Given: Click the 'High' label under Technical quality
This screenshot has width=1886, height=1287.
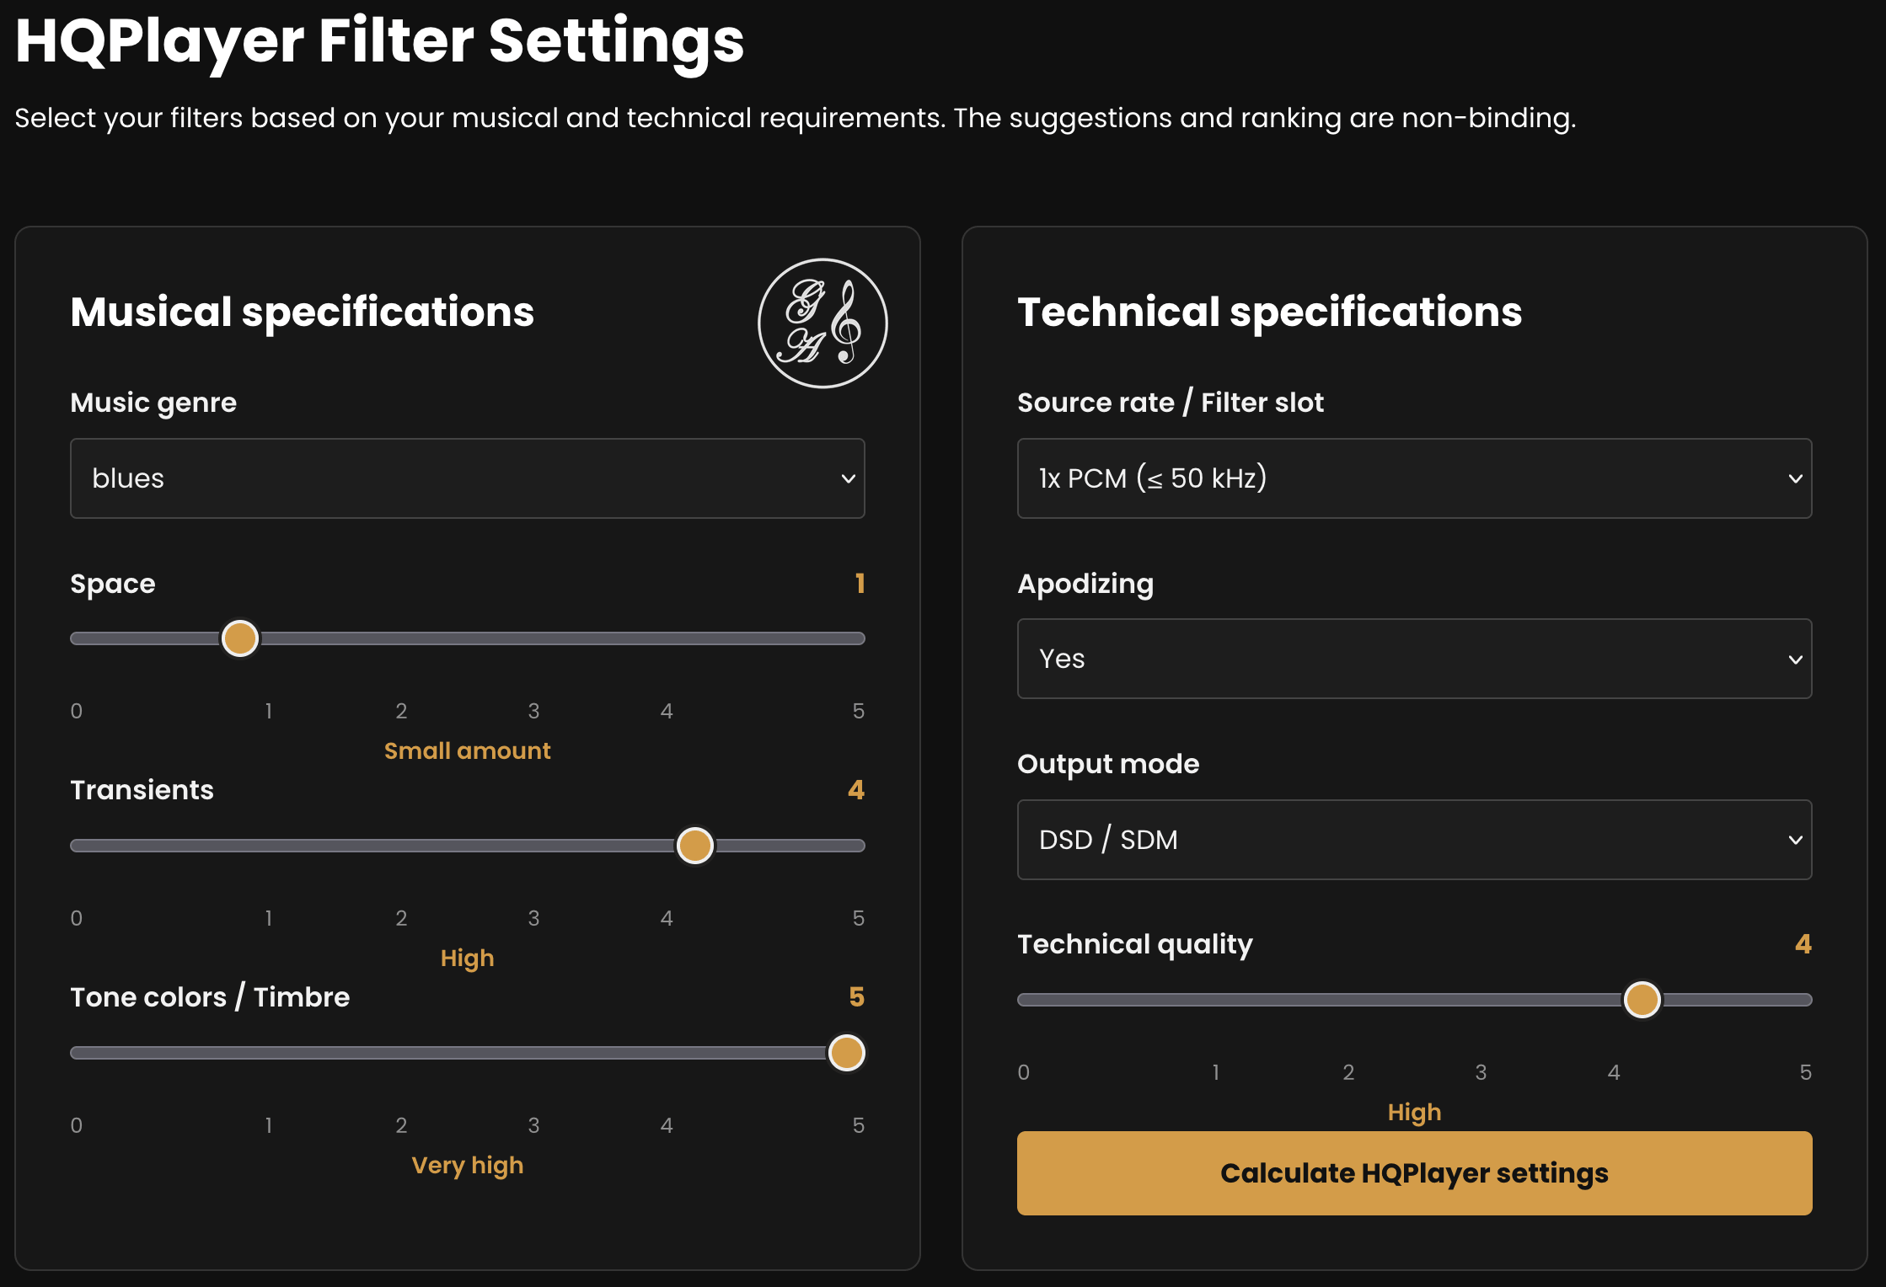Looking at the screenshot, I should [x=1414, y=1112].
